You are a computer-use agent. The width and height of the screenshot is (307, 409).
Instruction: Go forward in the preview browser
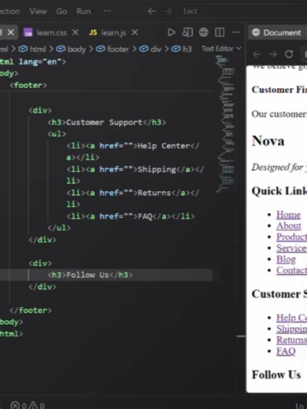[273, 54]
